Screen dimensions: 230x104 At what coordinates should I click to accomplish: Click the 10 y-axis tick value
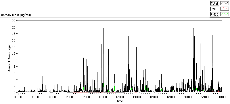click(14, 60)
